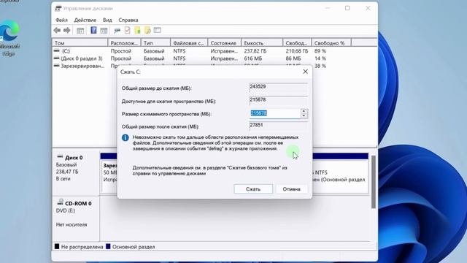The image size is (467, 263).
Task: Click the CD-ROM 0 drive icon
Action: tap(60, 202)
